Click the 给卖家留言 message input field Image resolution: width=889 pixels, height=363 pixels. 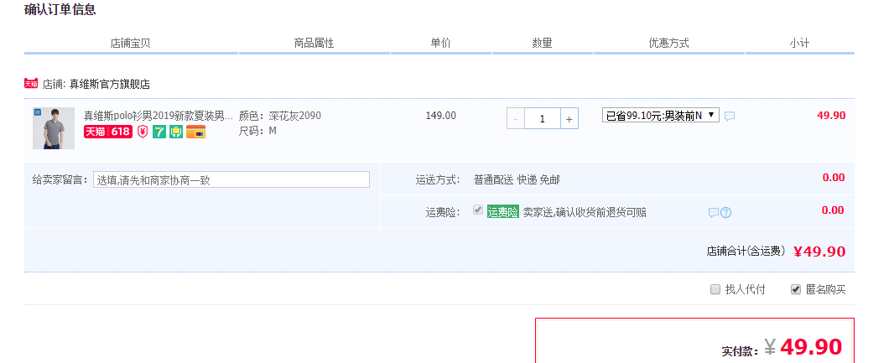pyautogui.click(x=231, y=180)
